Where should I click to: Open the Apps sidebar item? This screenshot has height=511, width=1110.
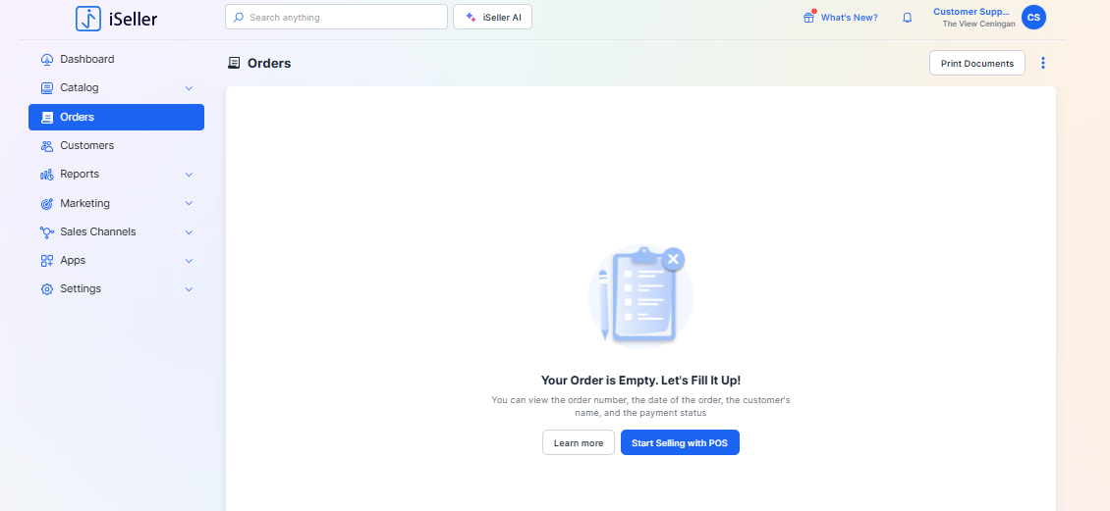[73, 261]
